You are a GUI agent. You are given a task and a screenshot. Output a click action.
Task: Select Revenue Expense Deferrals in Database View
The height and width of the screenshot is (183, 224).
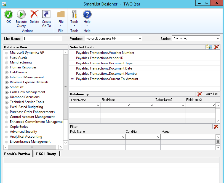point(29,82)
